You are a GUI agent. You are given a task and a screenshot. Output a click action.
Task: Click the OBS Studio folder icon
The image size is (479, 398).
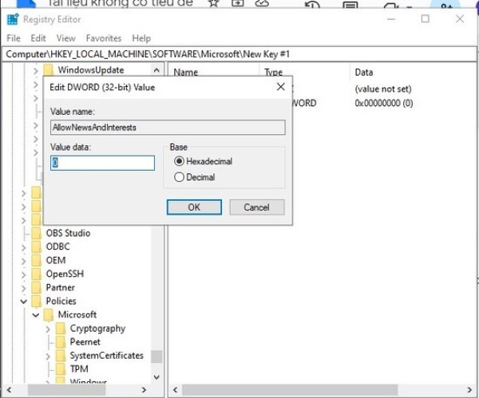[36, 233]
